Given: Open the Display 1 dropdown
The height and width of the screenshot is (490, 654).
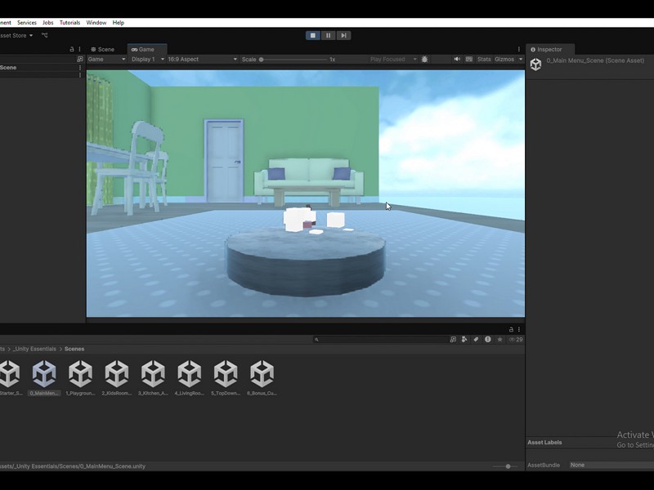Looking at the screenshot, I should tap(147, 60).
